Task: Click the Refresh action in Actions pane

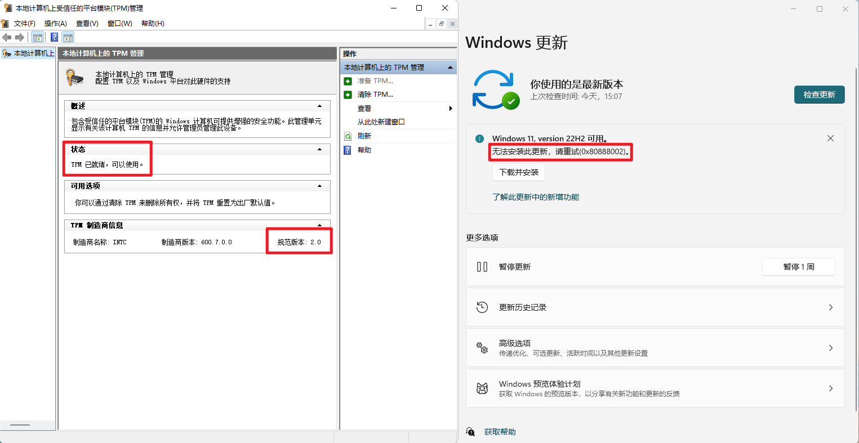Action: (364, 136)
